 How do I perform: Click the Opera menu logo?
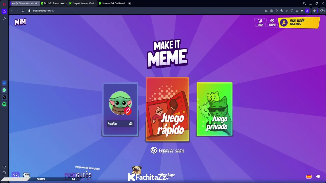pyautogui.click(x=4, y=4)
